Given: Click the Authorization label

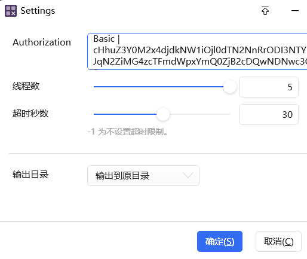Looking at the screenshot, I should click(42, 42).
